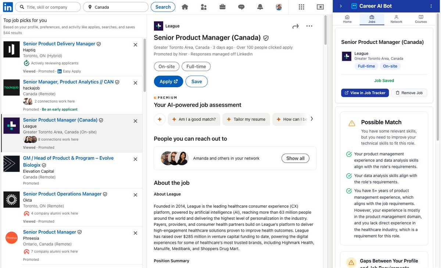Open League company link in job header

(x=172, y=26)
